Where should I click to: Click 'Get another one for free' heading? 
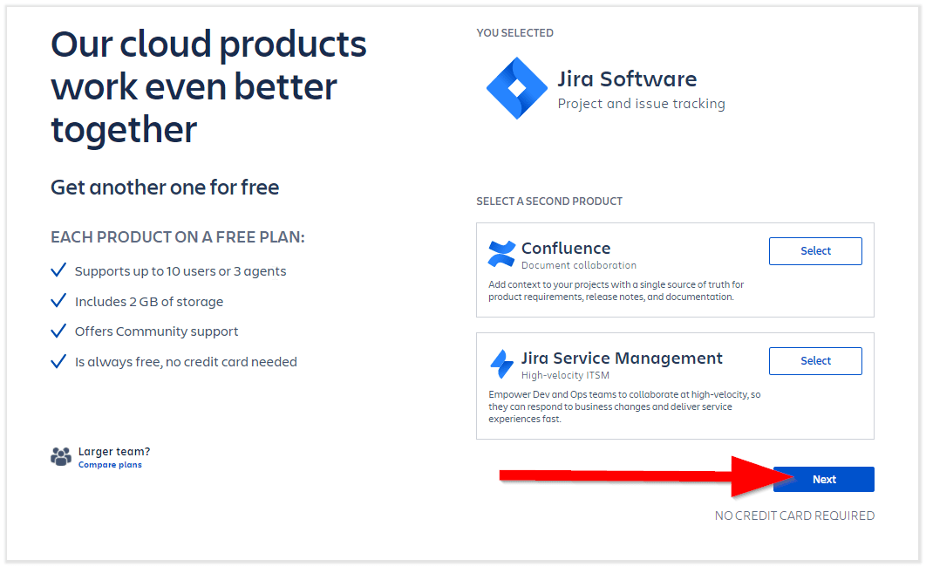pos(165,188)
